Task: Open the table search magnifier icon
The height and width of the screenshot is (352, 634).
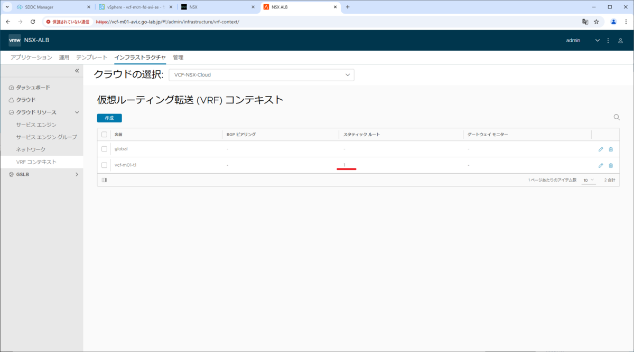Action: click(x=617, y=117)
